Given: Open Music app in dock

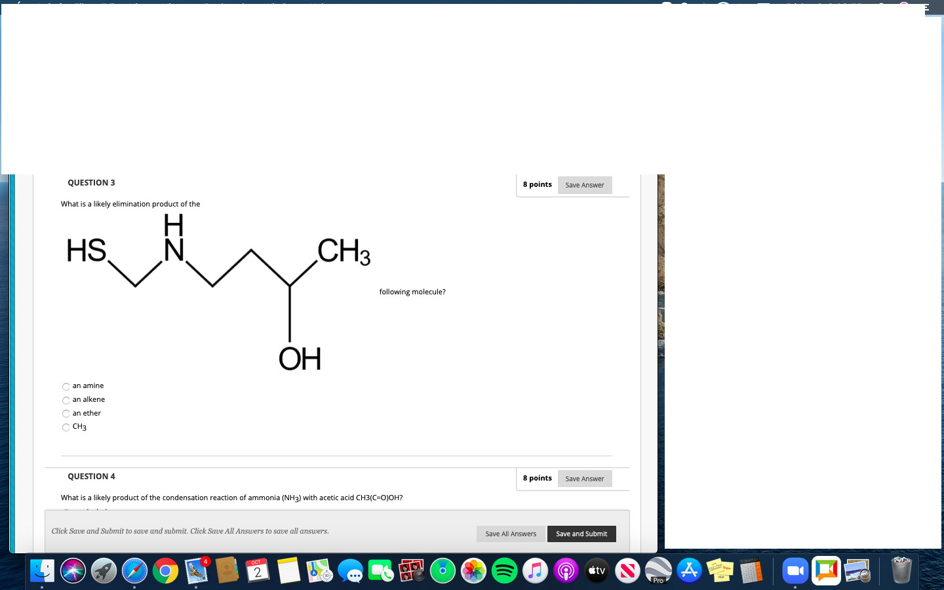Looking at the screenshot, I should tap(535, 571).
